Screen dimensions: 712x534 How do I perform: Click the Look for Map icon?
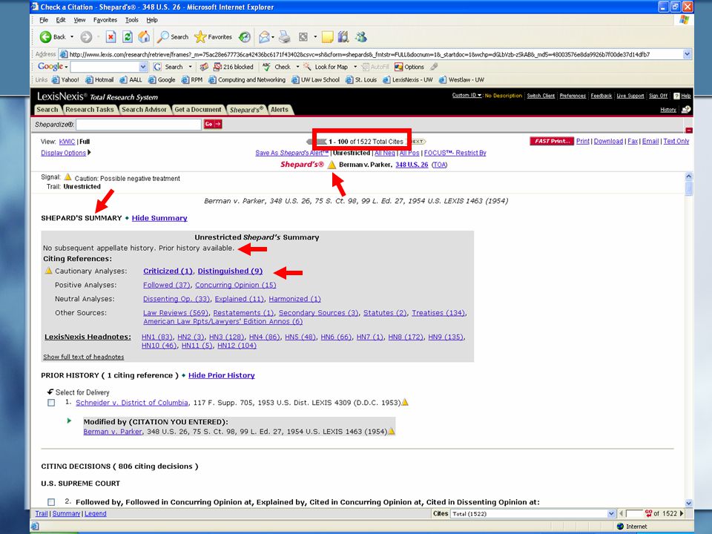point(307,67)
